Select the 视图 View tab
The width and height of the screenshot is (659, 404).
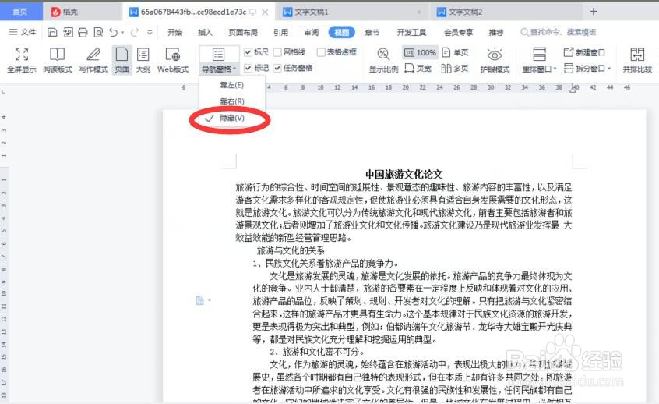click(x=342, y=33)
